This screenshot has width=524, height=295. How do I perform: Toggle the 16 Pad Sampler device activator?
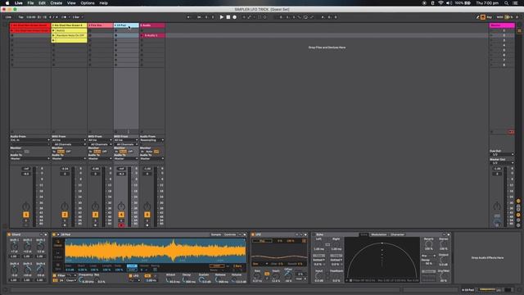click(x=54, y=235)
